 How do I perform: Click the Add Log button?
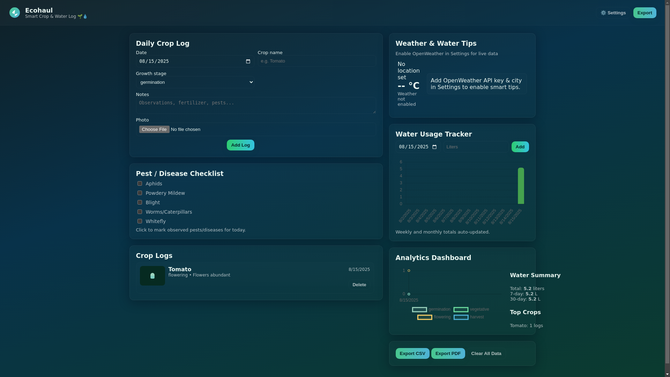240,145
